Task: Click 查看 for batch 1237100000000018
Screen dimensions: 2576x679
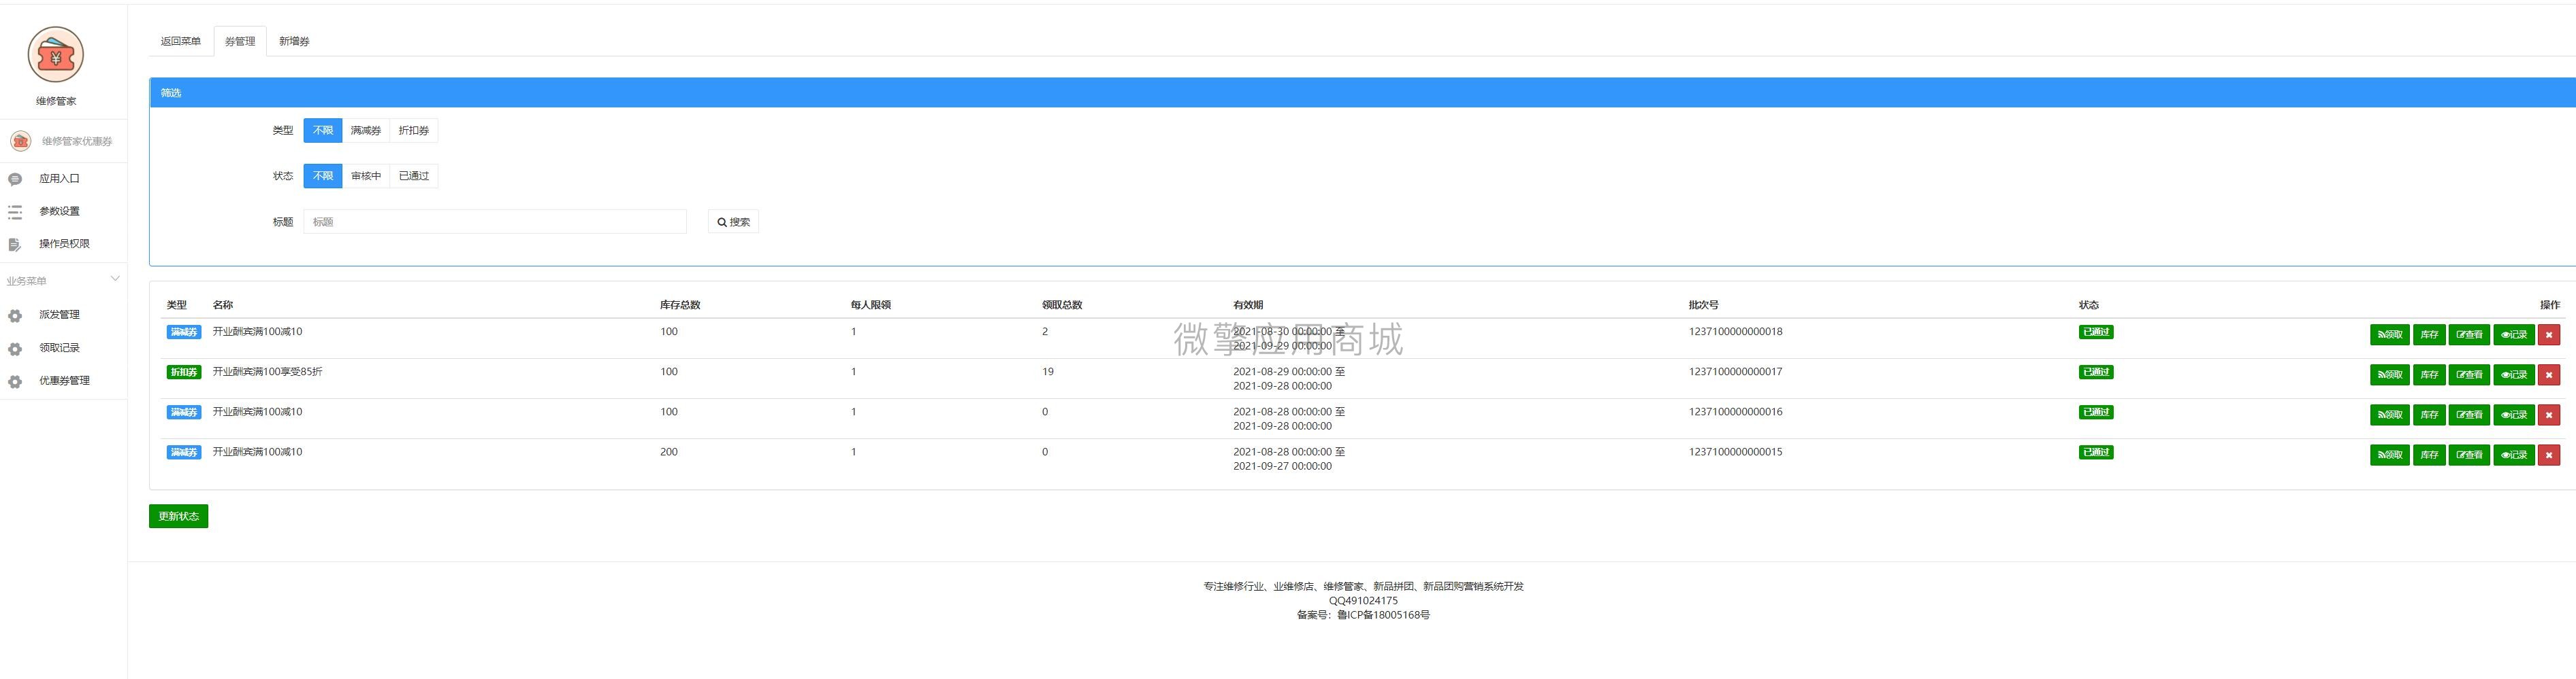Action: point(2469,334)
